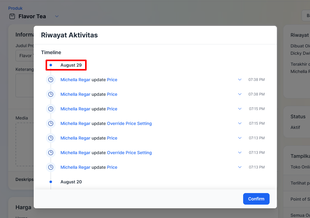Click the blue bullet dot before August 29
The image size is (310, 218).
point(51,65)
